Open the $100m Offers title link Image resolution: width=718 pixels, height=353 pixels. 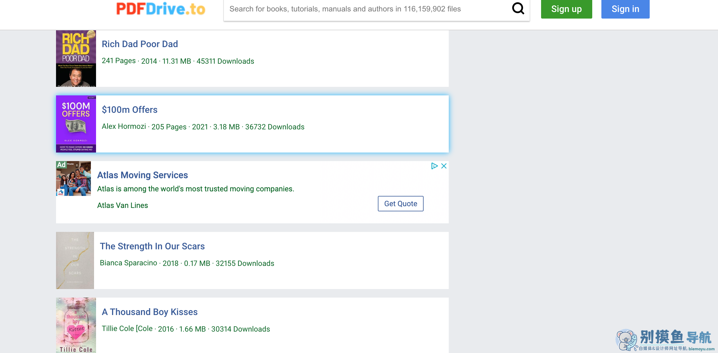click(x=129, y=110)
